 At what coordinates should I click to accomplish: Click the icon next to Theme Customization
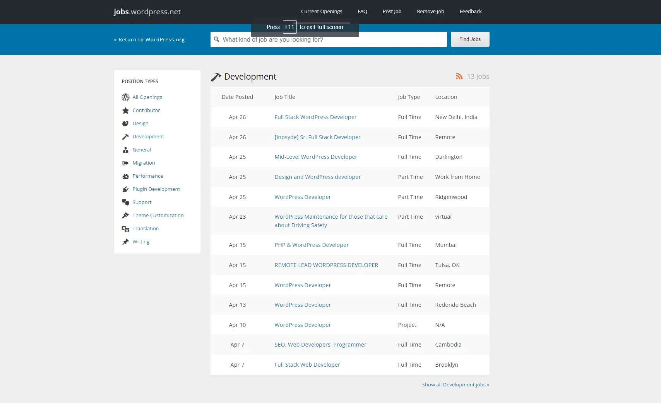(125, 216)
